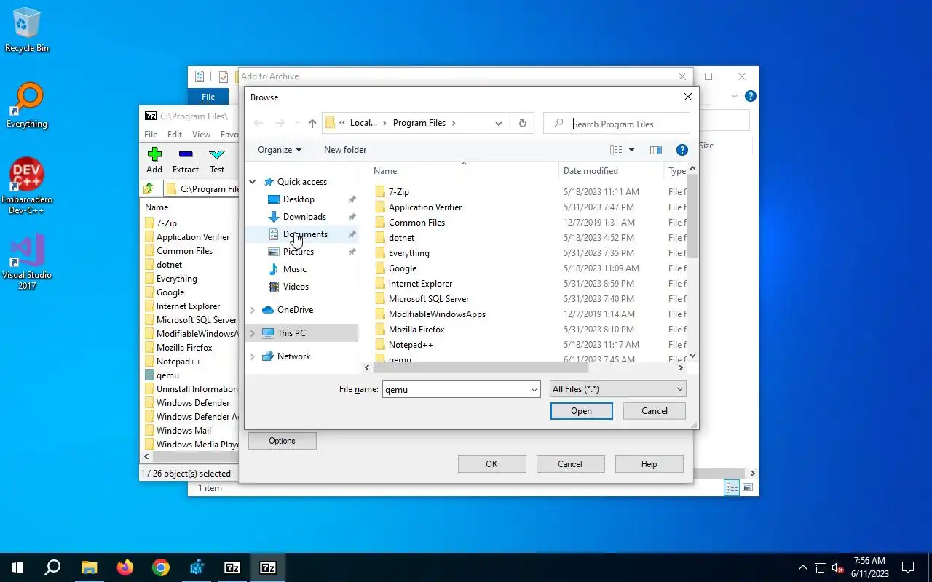Switch to large icons view in Explorer window
The image size is (932, 582).
coord(748,487)
